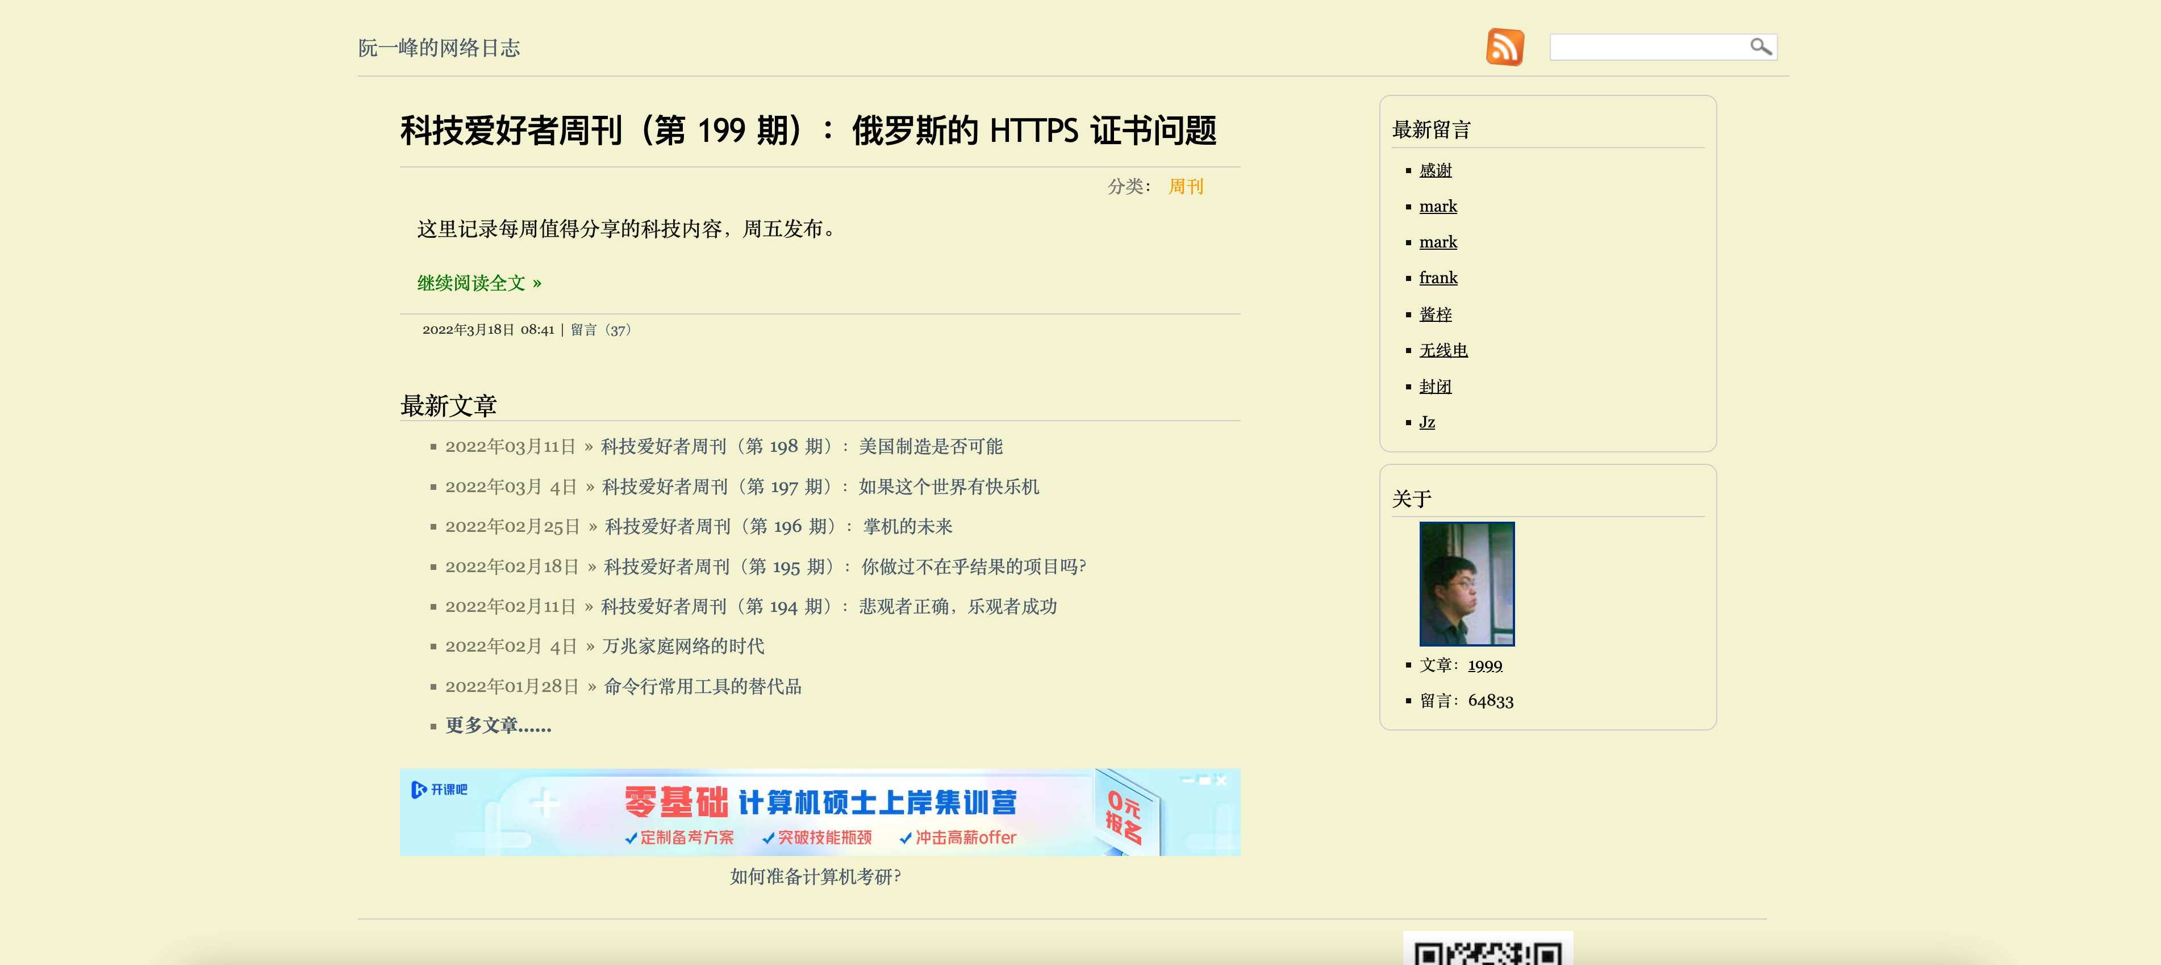
Task: Click 如何准备计算机考研 ad caption
Action: click(815, 877)
